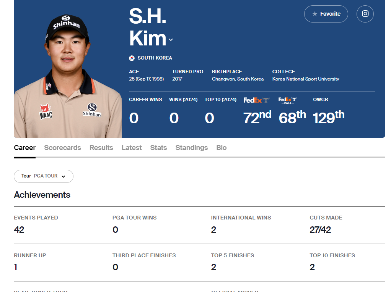Click the 72nd FedEx ranking value
The height and width of the screenshot is (292, 391).
point(257,118)
